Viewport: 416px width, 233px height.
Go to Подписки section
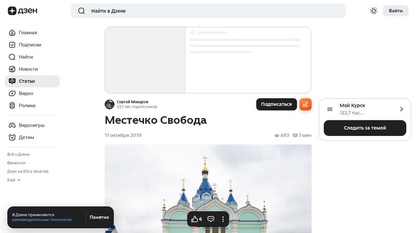point(30,45)
